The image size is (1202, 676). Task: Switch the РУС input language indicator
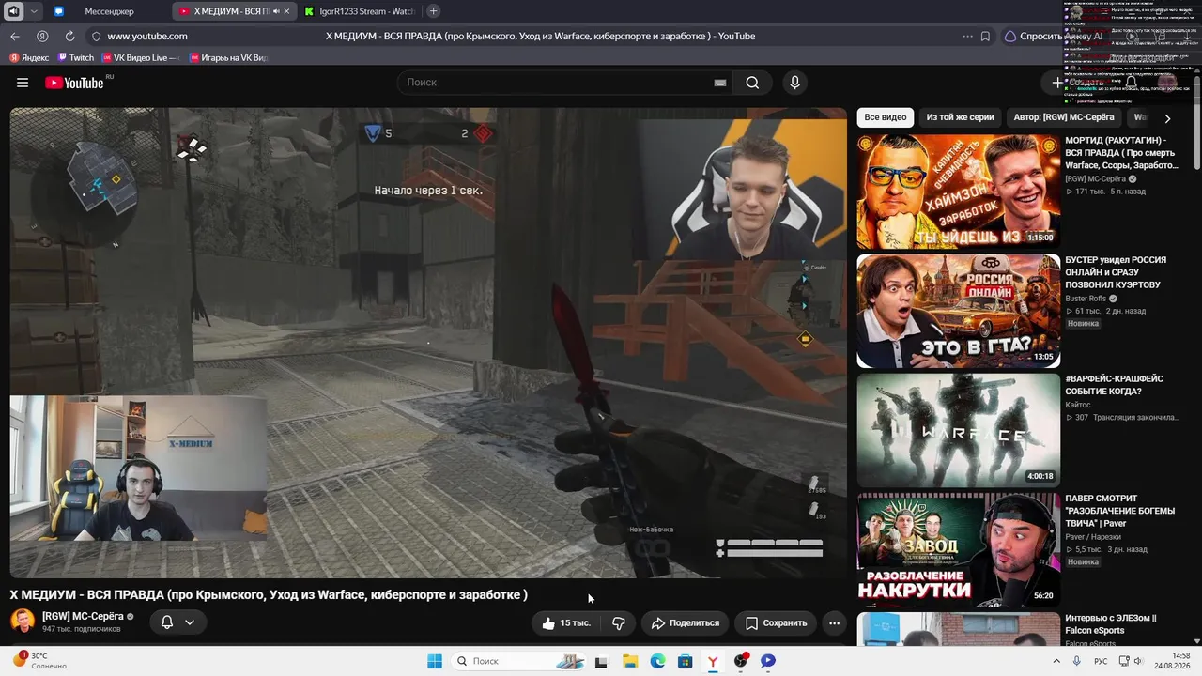click(x=1101, y=661)
